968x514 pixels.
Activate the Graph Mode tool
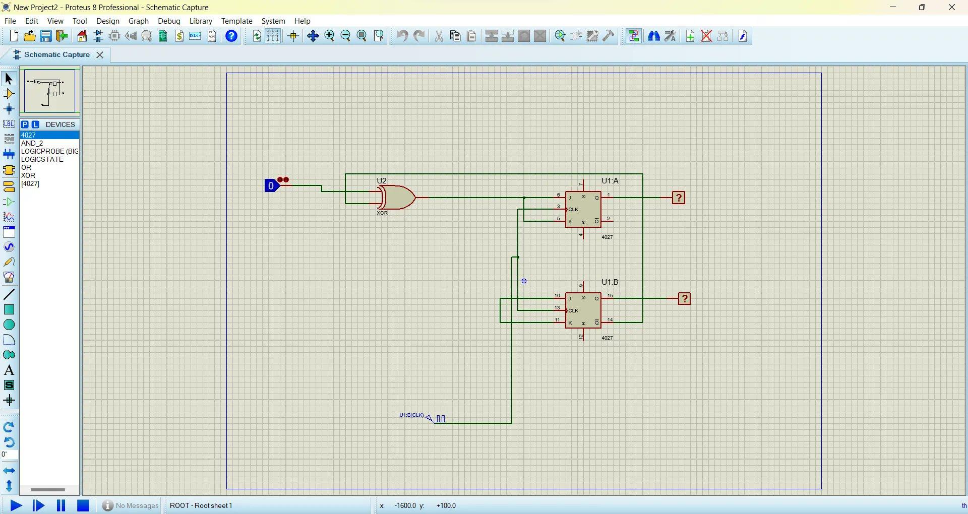pos(9,217)
